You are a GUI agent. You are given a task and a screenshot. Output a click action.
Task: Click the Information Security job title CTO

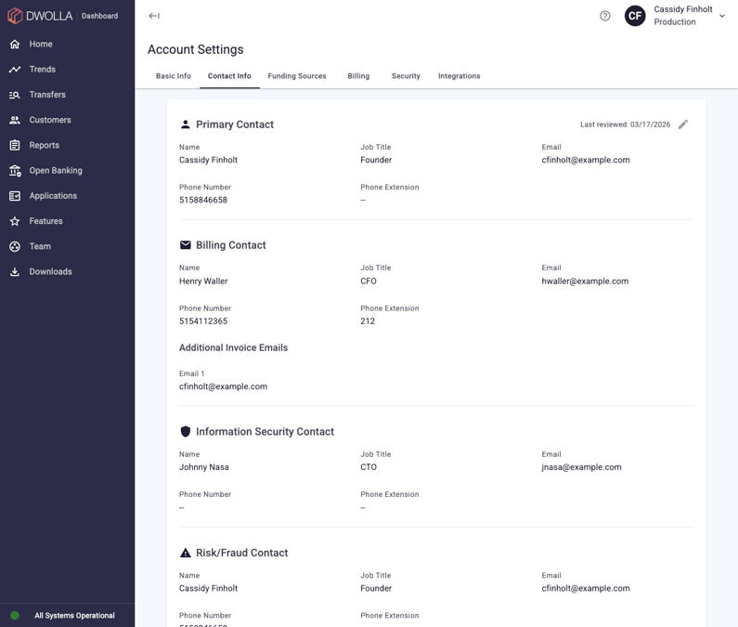pos(369,467)
